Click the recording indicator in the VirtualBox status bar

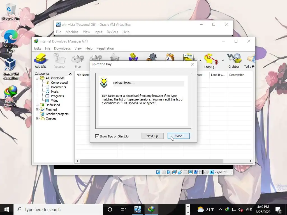[196, 172]
